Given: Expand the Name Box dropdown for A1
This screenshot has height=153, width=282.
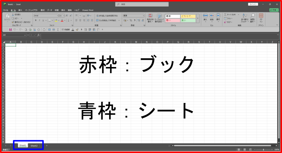Looking at the screenshot, I should 25,35.
